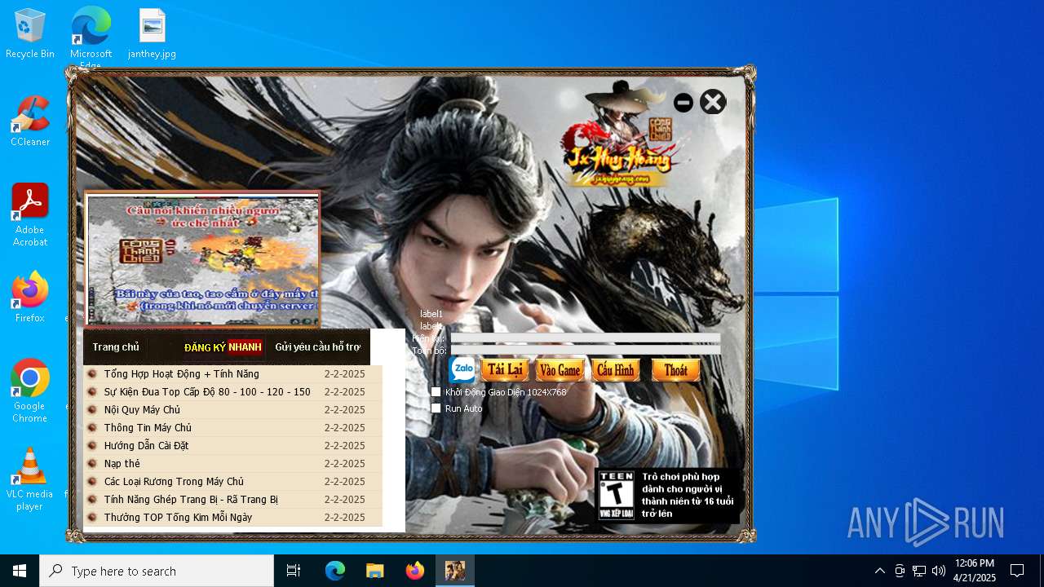Show hidden system tray icons
This screenshot has width=1044, height=587.
pos(879,571)
